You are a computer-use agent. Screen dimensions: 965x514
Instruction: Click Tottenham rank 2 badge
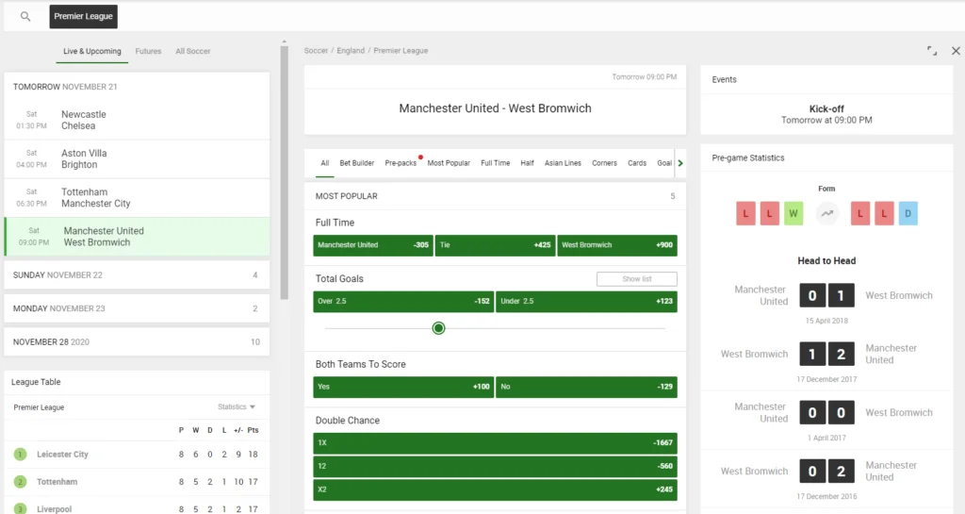coord(20,481)
